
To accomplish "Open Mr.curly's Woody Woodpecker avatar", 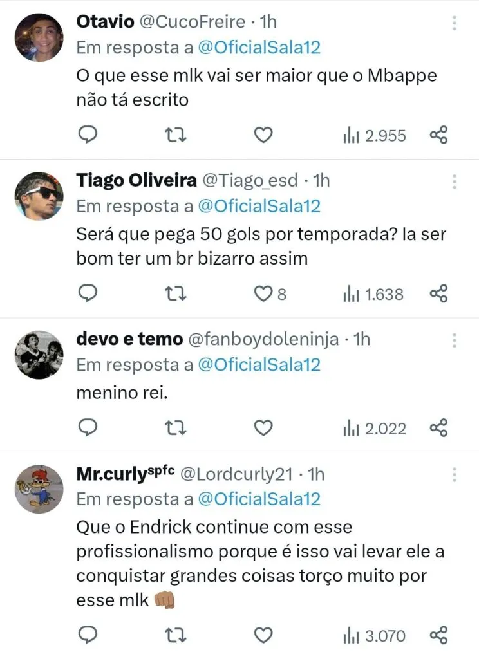I will [39, 489].
